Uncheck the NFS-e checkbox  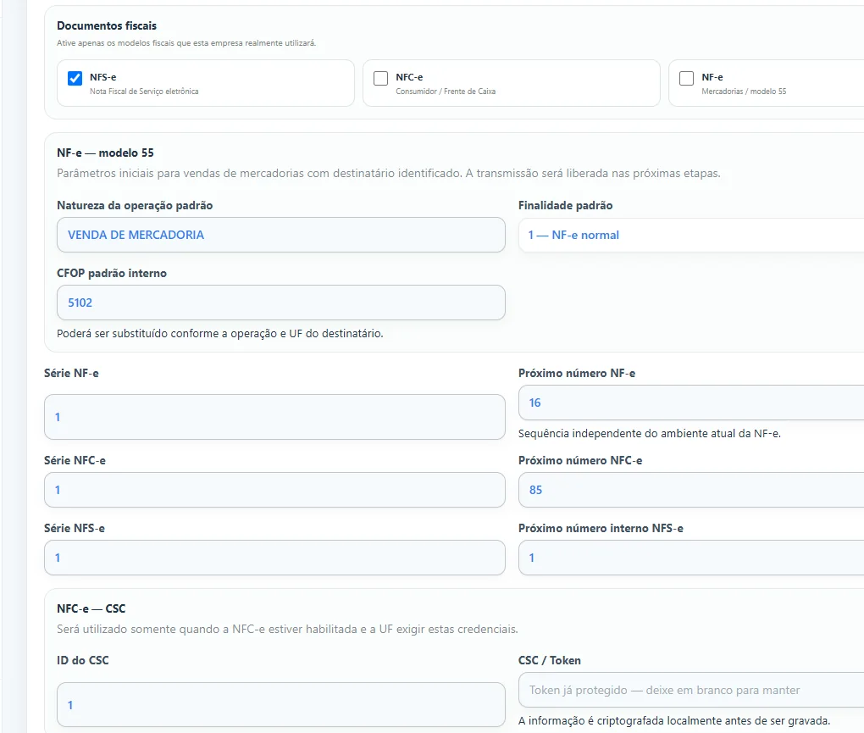coord(75,78)
